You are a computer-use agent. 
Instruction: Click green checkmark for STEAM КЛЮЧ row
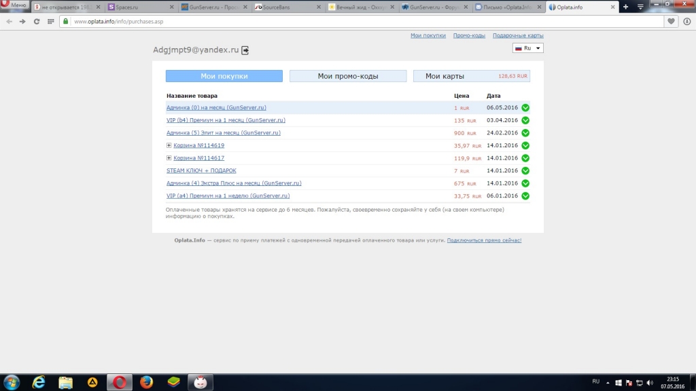pyautogui.click(x=525, y=170)
